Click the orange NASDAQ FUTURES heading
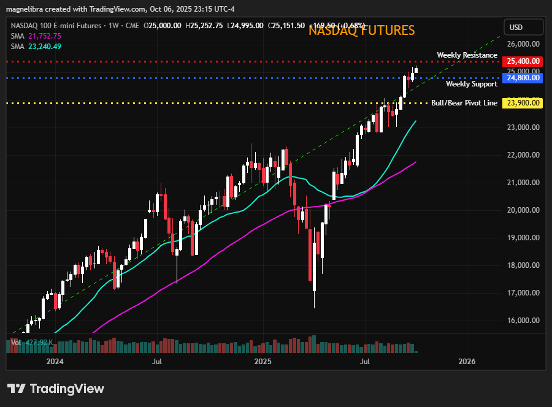Viewport: 552px width, 407px height. tap(361, 30)
